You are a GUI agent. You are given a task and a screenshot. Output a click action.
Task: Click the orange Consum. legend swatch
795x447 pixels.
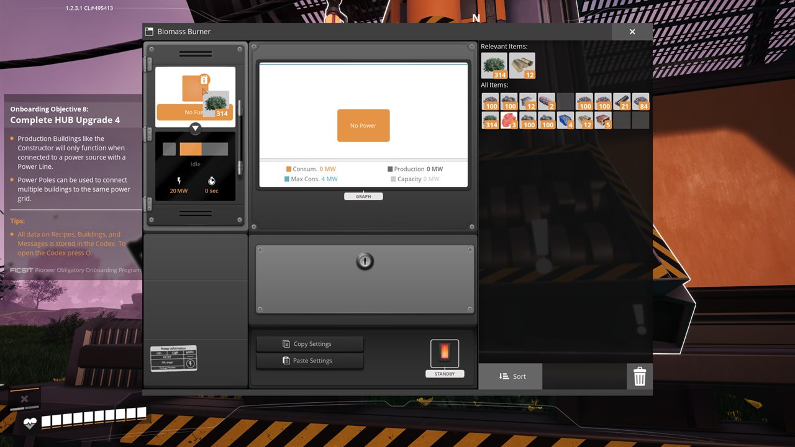(289, 169)
